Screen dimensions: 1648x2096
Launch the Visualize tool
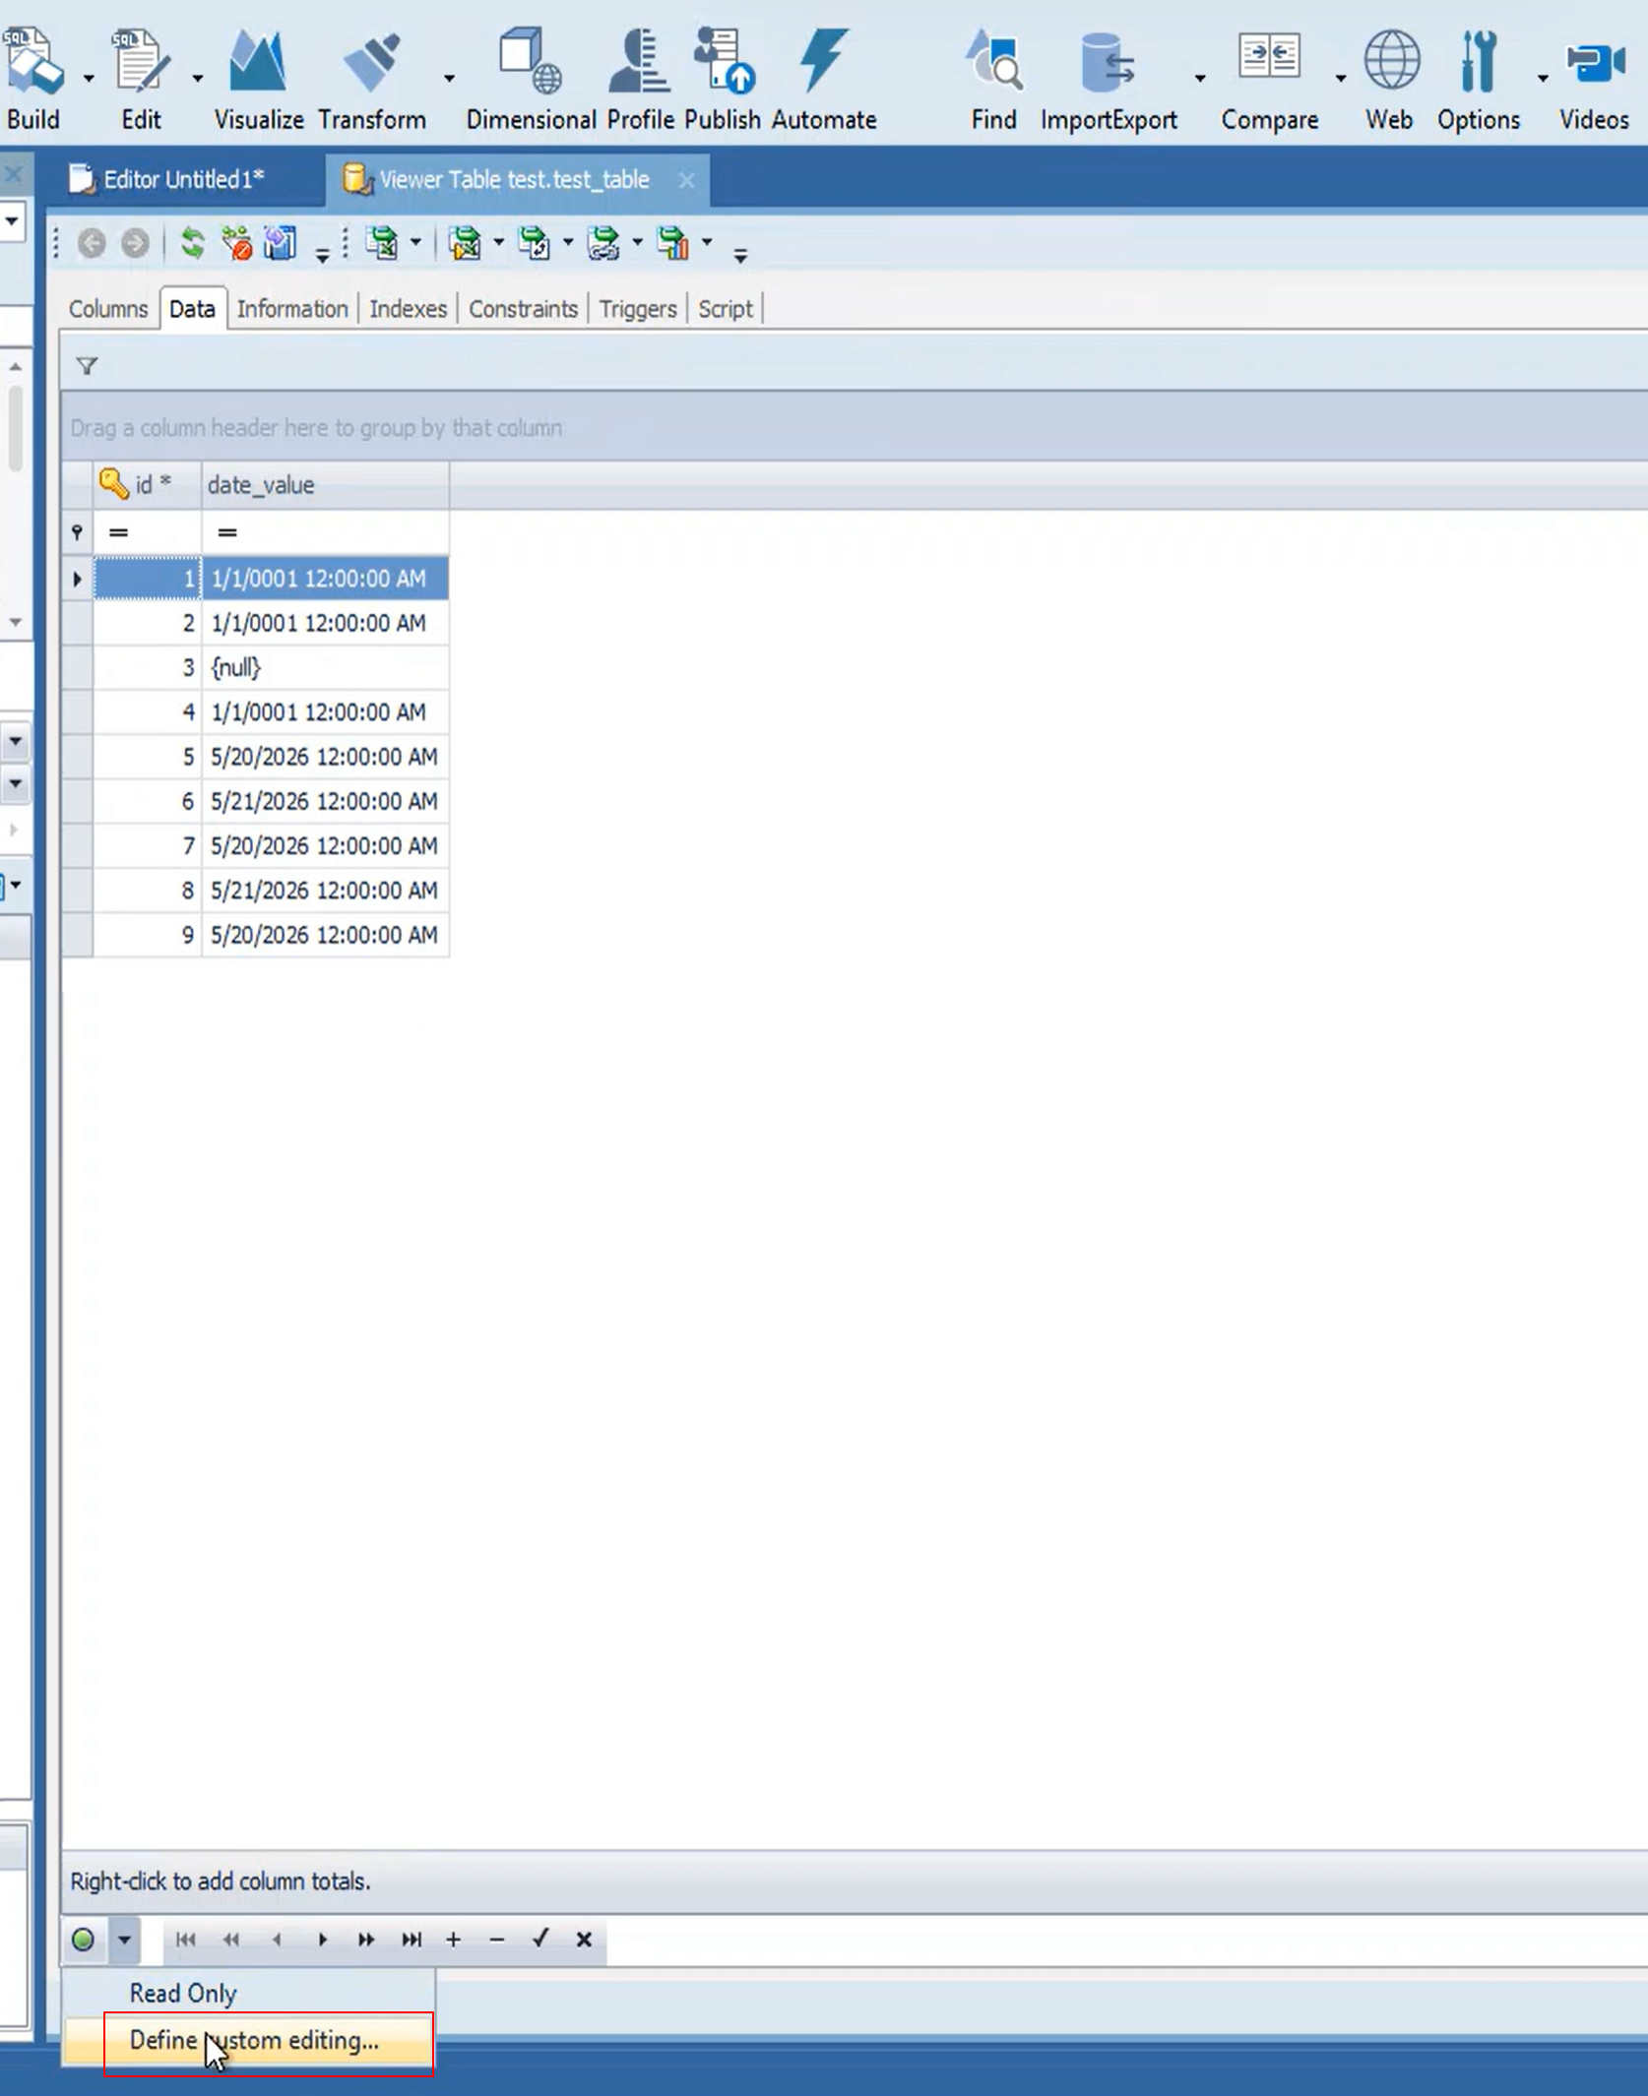pos(258,79)
